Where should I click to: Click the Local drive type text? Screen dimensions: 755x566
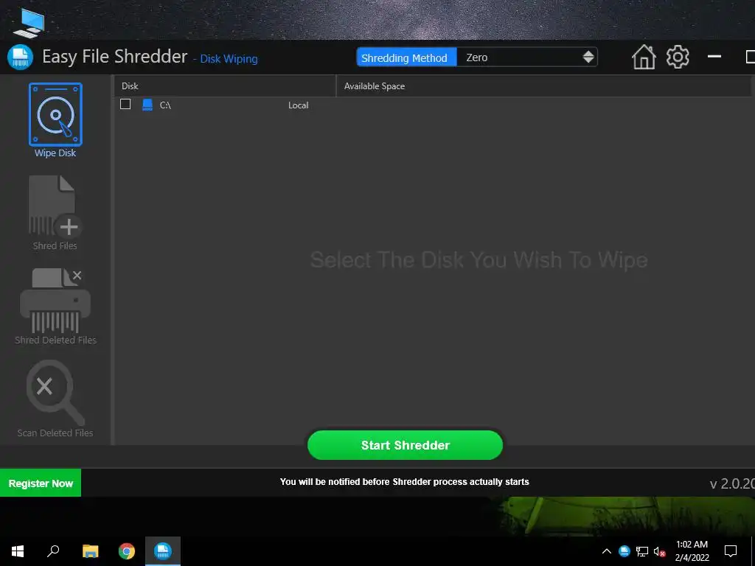(298, 105)
